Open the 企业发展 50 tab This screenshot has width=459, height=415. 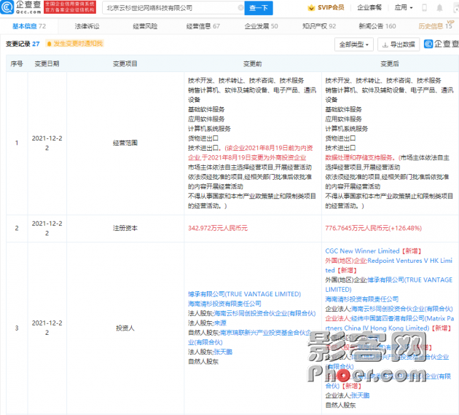tap(261, 26)
